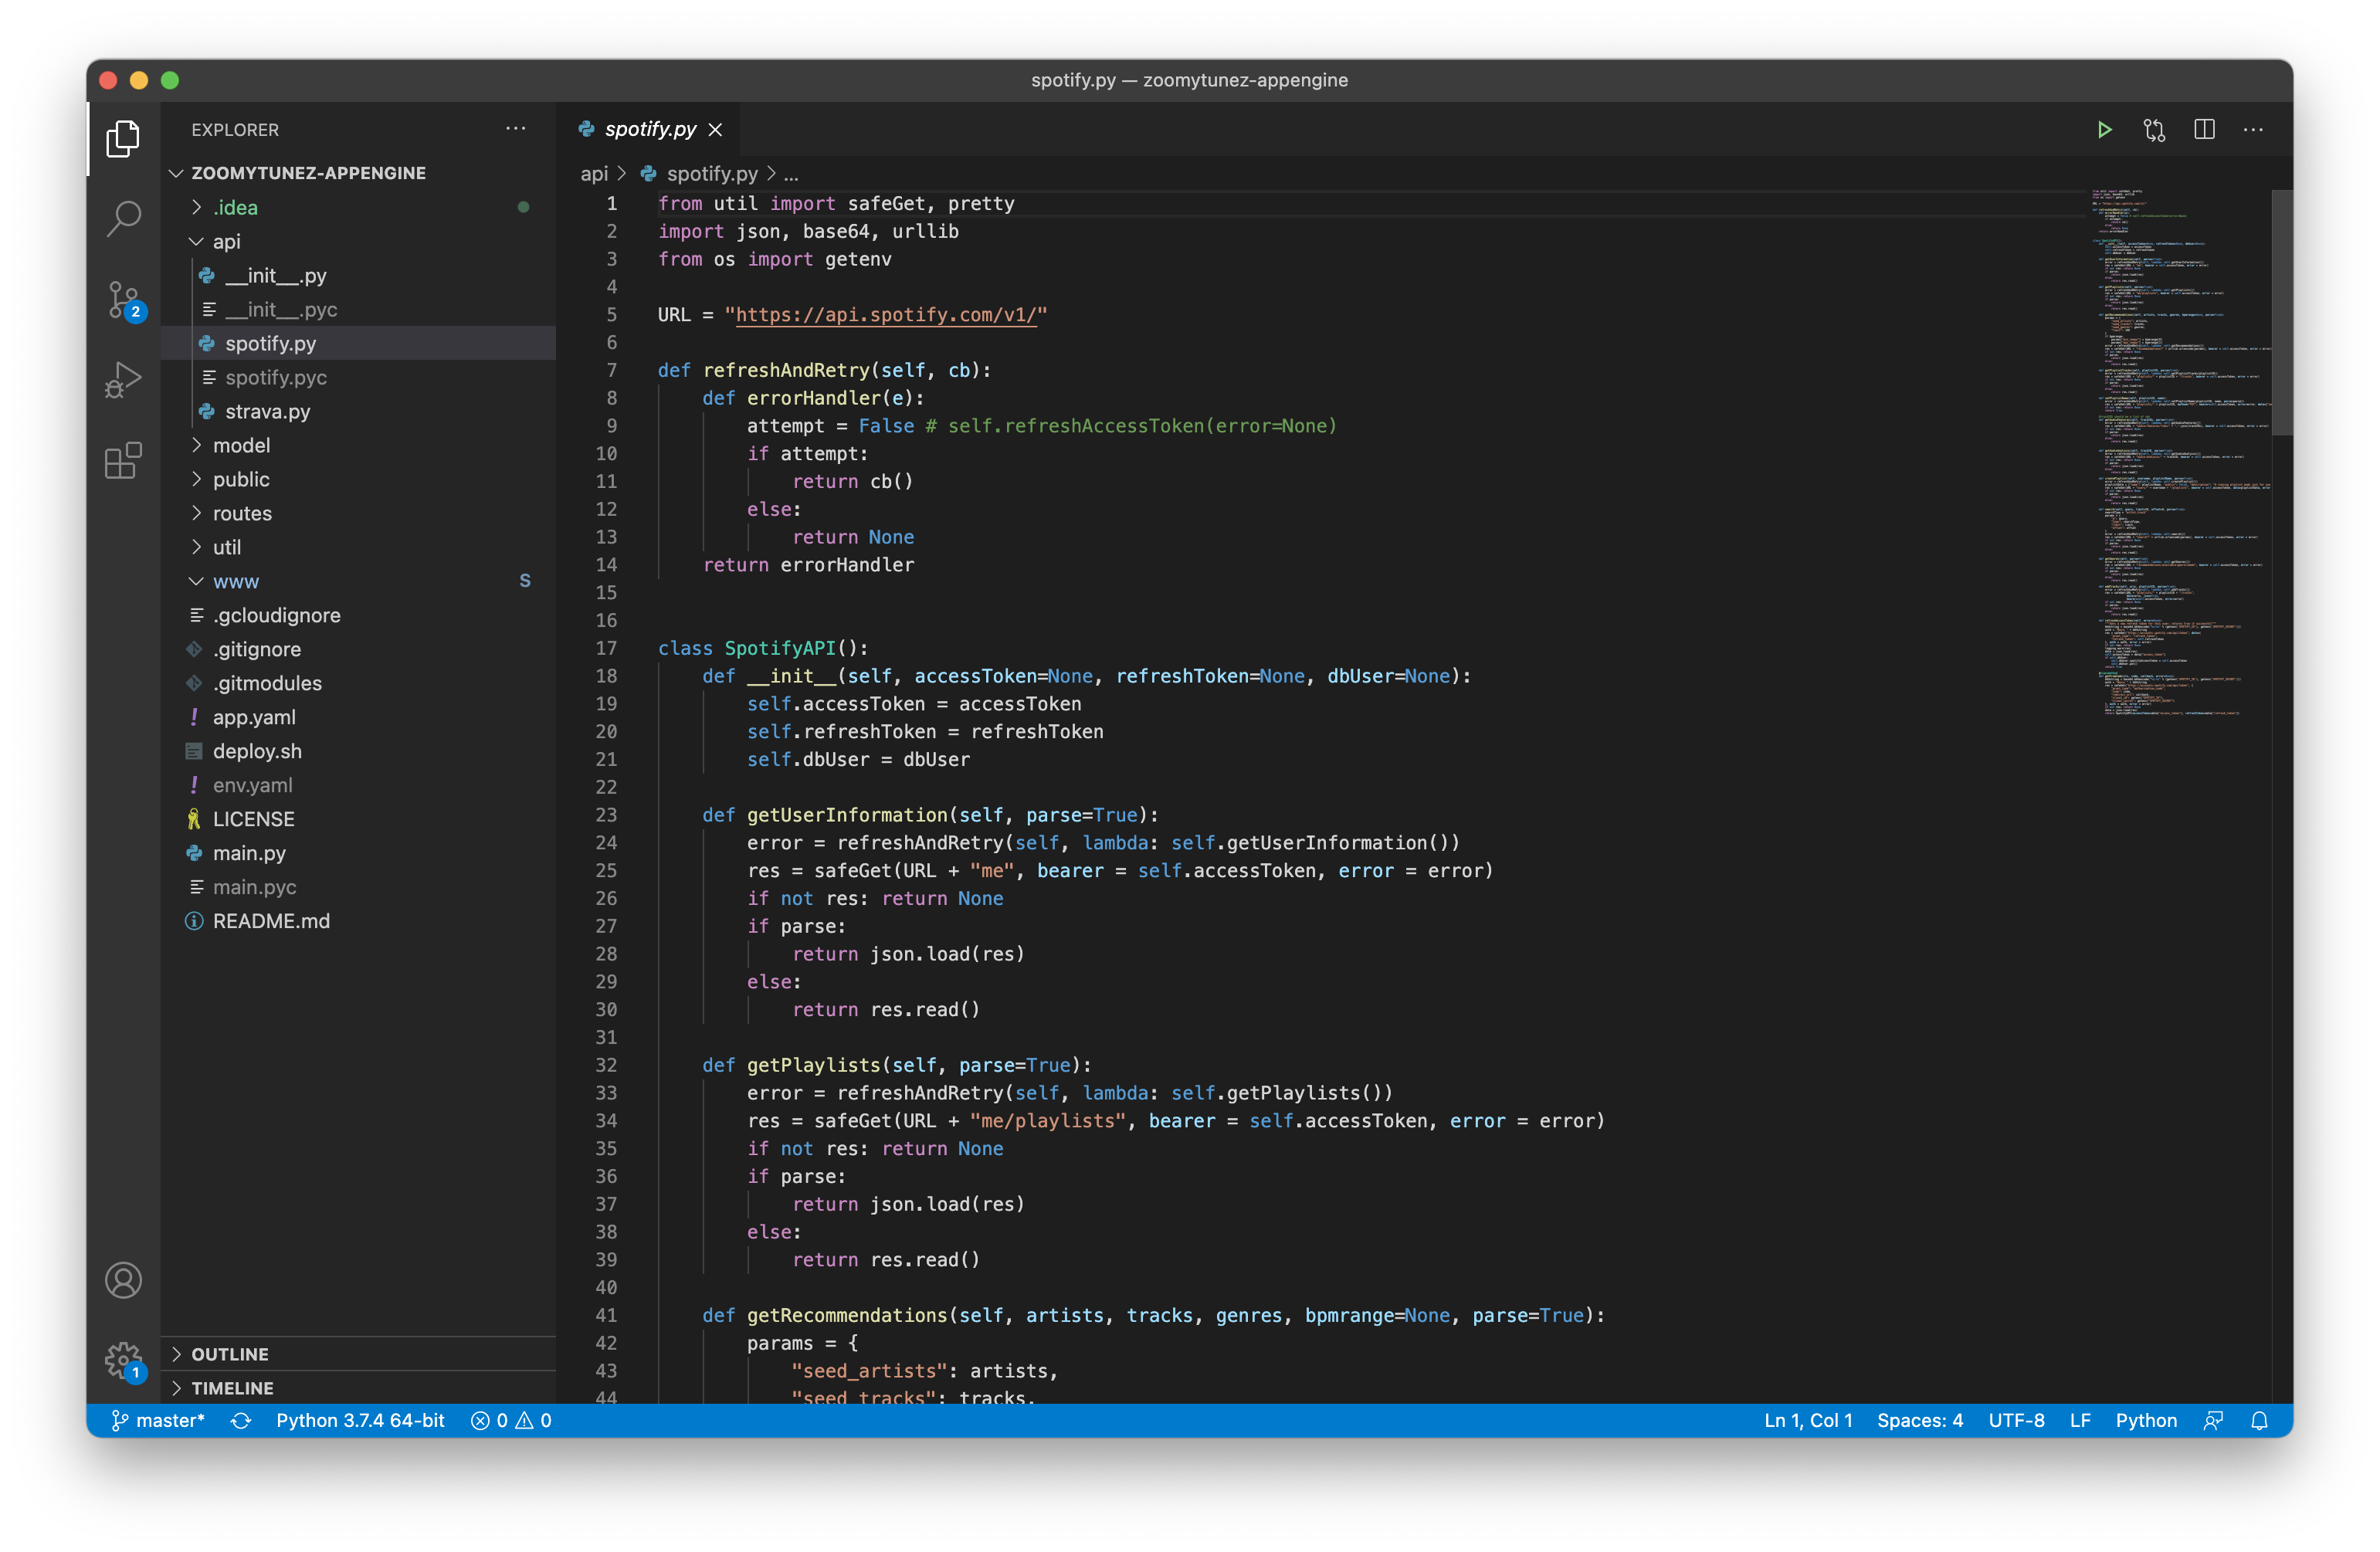The image size is (2380, 1552).
Task: Open the LICENSE file
Action: pos(358,819)
